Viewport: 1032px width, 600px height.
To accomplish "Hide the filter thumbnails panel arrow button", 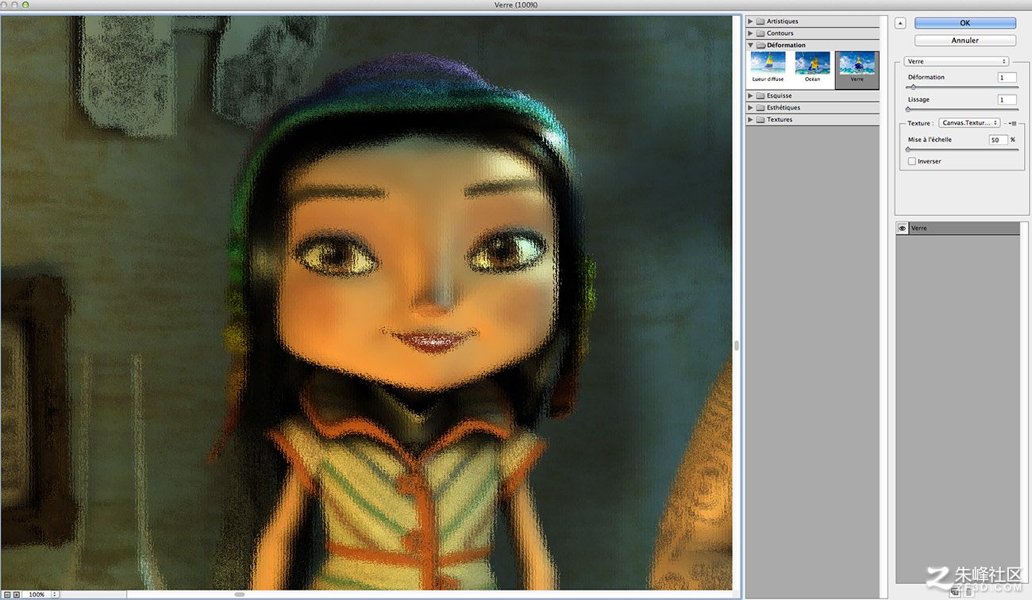I will coord(899,23).
